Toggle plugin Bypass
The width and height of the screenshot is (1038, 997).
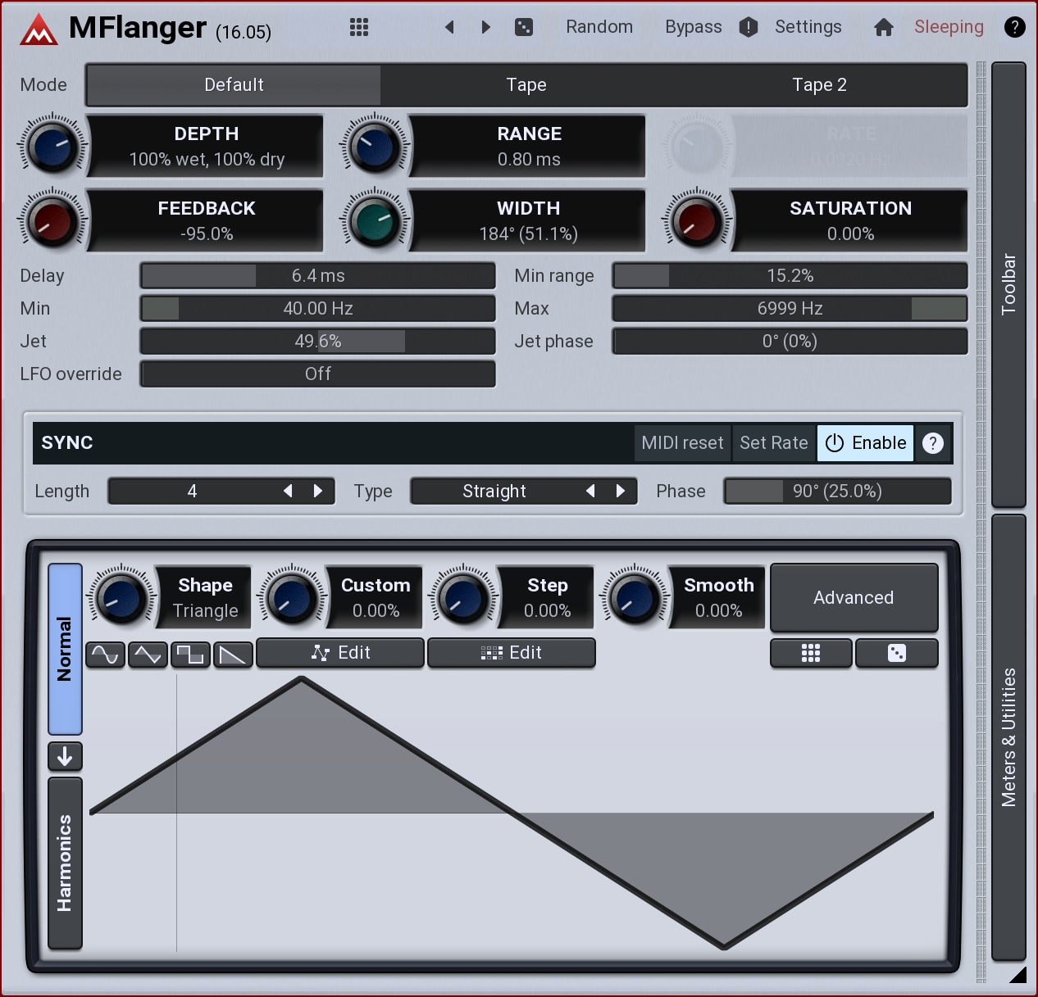(x=694, y=27)
